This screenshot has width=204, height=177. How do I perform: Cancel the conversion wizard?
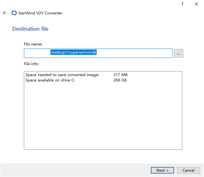(188, 170)
